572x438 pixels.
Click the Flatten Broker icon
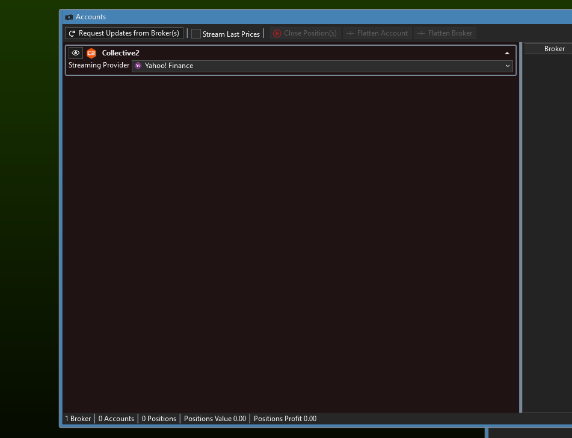tap(421, 34)
